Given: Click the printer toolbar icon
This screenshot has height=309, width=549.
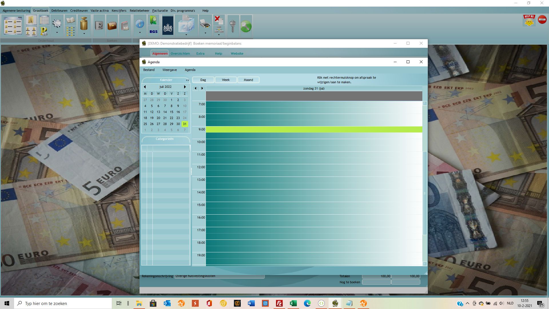Looking at the screenshot, I should (205, 23).
